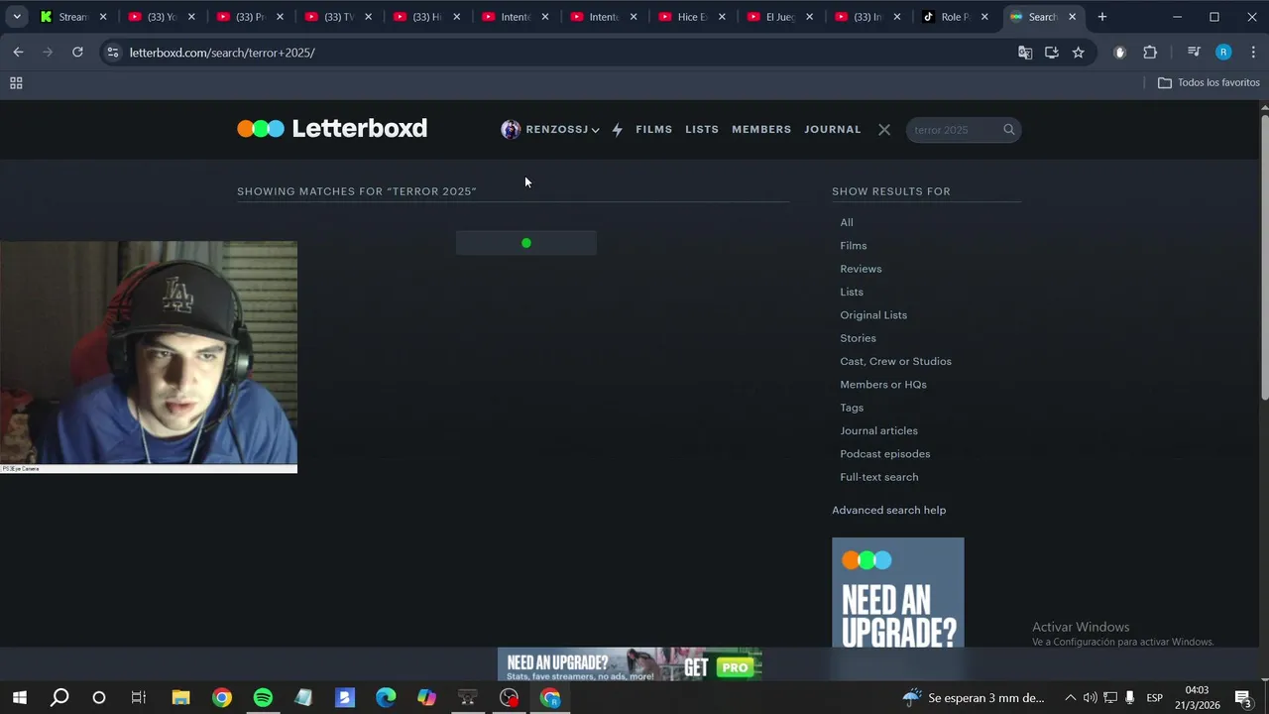Click the RENZOSSJ profile avatar
The height and width of the screenshot is (714, 1269).
pos(511,130)
